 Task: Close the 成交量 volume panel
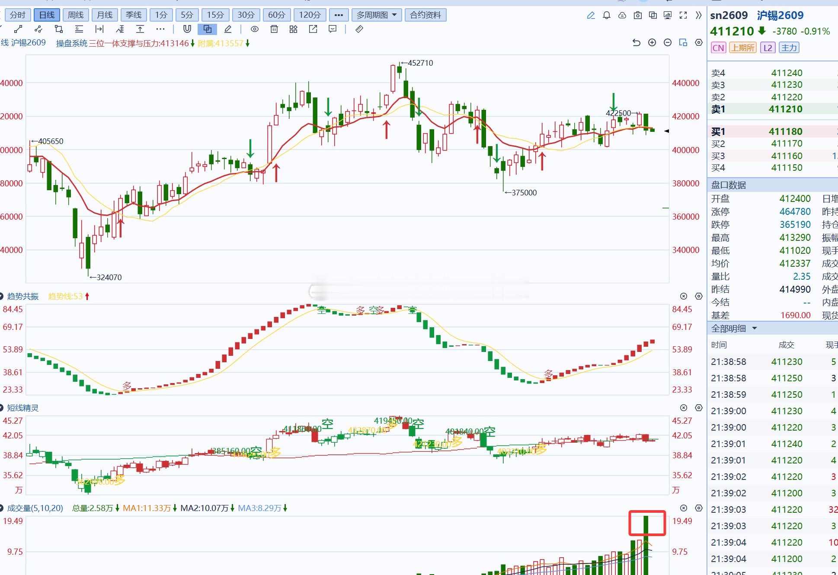click(x=684, y=508)
